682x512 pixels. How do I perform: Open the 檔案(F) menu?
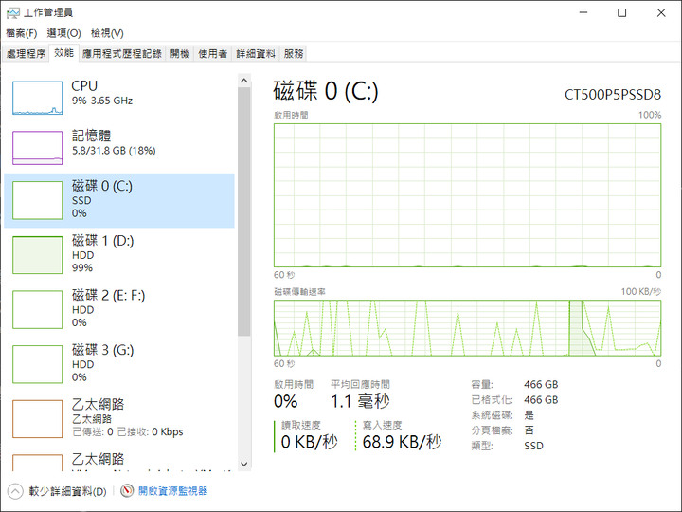coord(21,33)
